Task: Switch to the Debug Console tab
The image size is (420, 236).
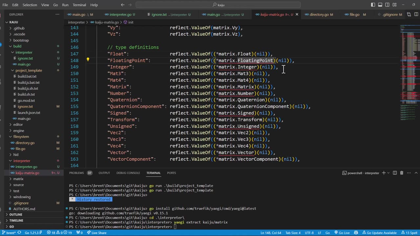Action: pyautogui.click(x=128, y=173)
